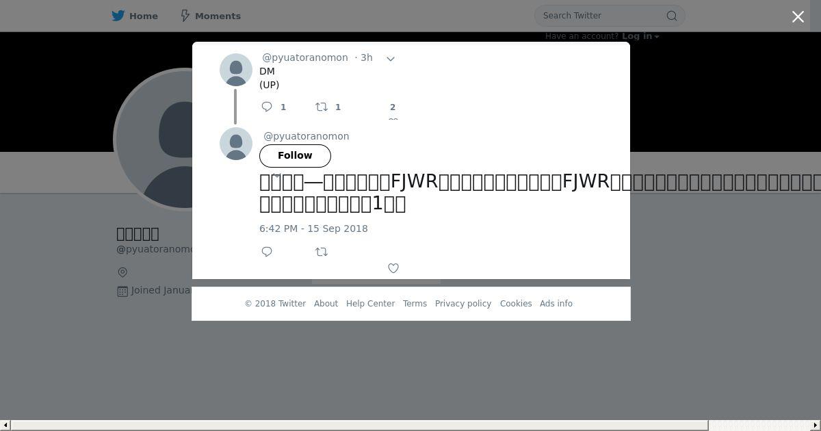The image size is (821, 431).
Task: Close the tweet overlay with the X
Action: 798,17
